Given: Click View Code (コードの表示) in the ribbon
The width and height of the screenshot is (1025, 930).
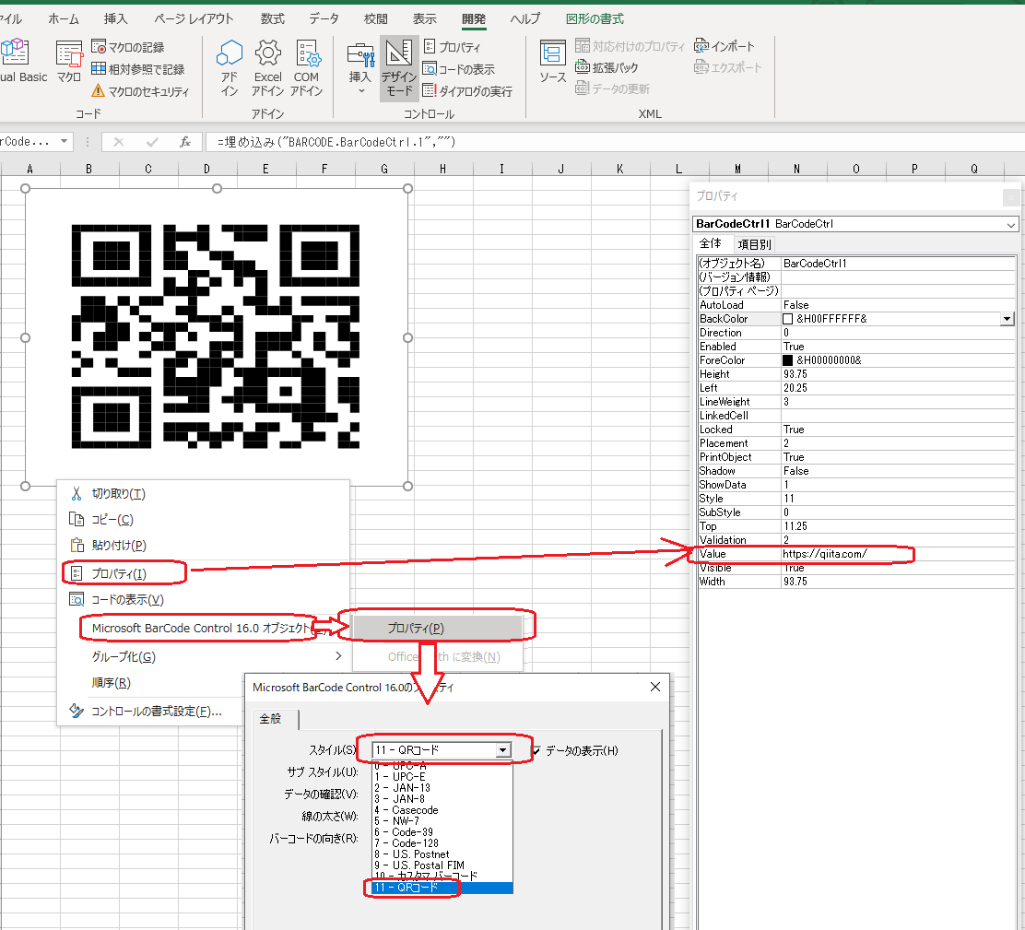Looking at the screenshot, I should pos(459,68).
